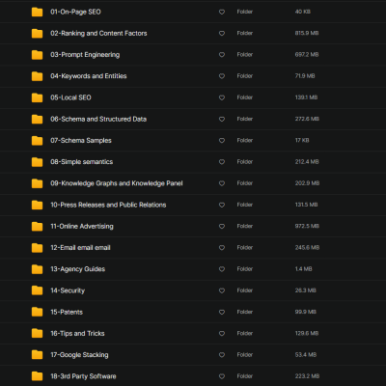Viewport: 386px width, 386px height.
Task: Select 06-Schema and Structured Data name
Action: pos(98,119)
